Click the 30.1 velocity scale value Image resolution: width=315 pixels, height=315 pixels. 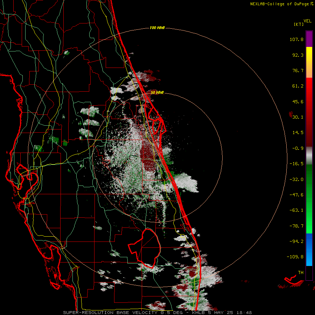298,117
